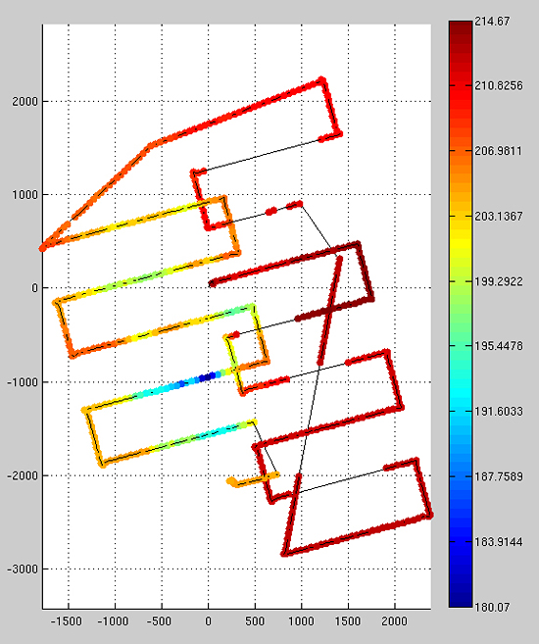The width and height of the screenshot is (539, 644).
Task: Click y-axis tick label -2000
Action: (x=23, y=475)
